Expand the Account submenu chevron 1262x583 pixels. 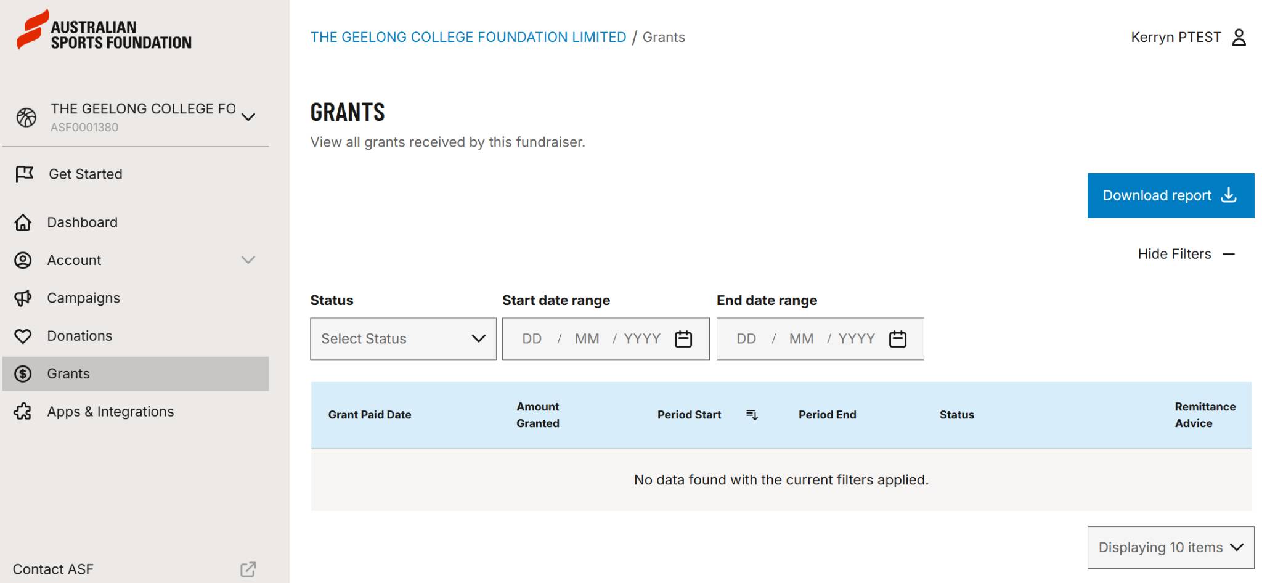point(248,260)
